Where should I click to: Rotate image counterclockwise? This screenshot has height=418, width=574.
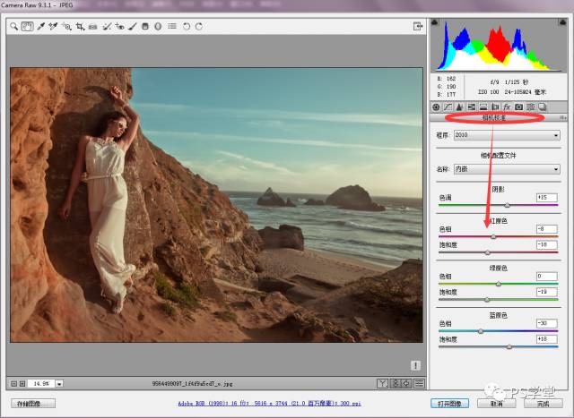coord(186,28)
